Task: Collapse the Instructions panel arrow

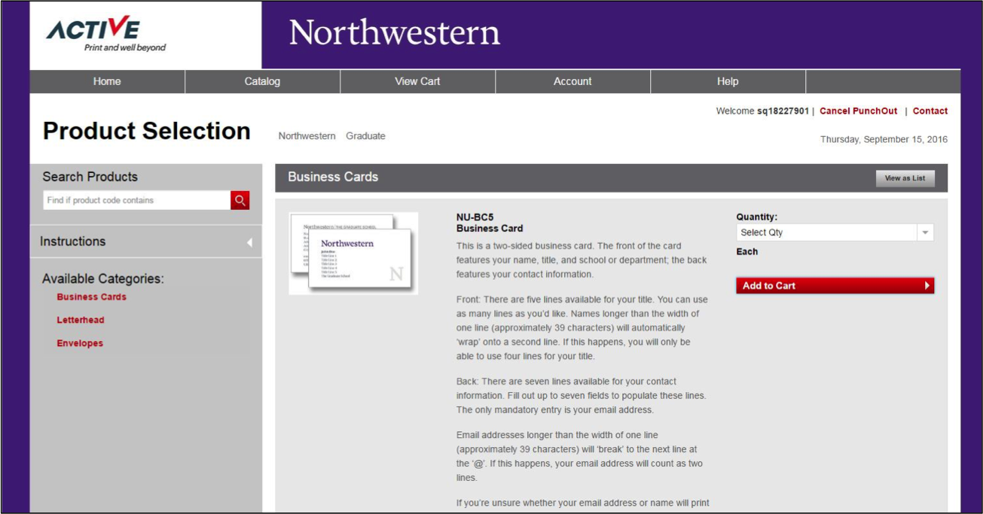Action: click(249, 242)
